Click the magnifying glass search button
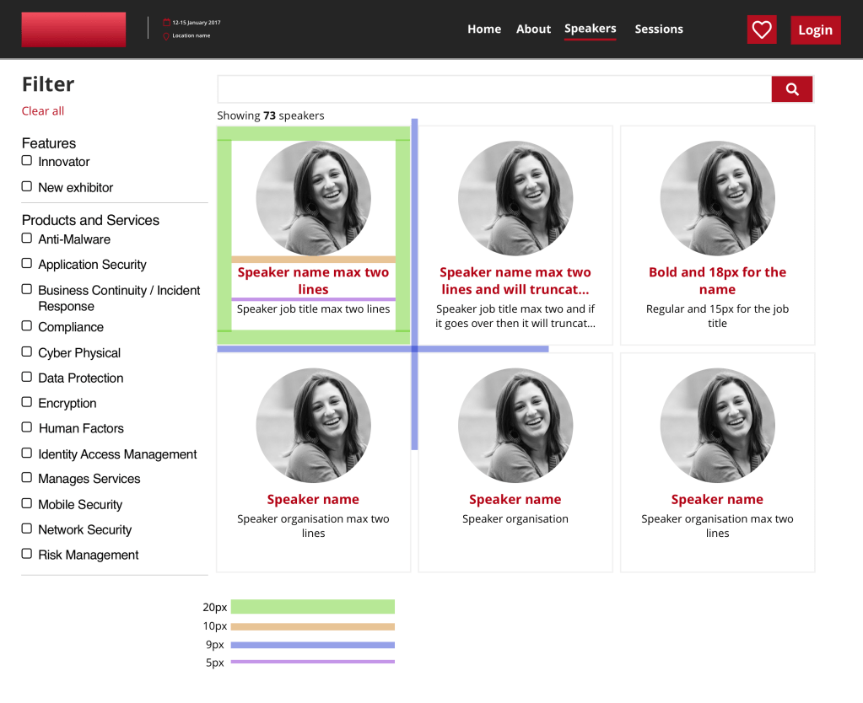Screen dimensions: 863x703 (x=791, y=89)
